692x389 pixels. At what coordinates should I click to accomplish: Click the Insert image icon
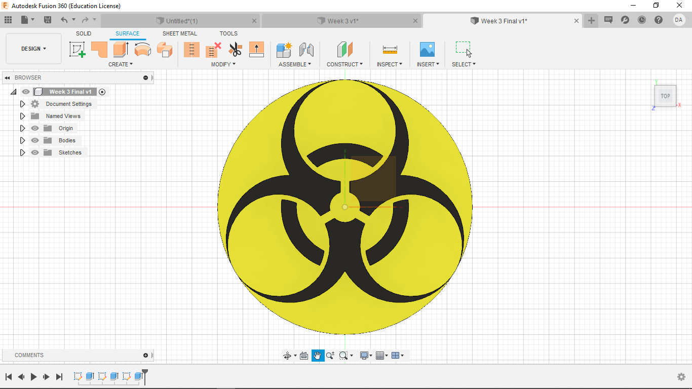tap(427, 49)
